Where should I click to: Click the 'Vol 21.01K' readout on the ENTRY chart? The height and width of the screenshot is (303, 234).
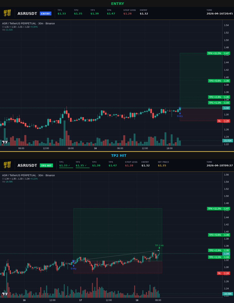[x=7, y=30]
